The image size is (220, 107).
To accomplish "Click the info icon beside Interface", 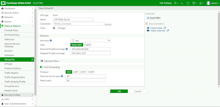I will (51, 40).
